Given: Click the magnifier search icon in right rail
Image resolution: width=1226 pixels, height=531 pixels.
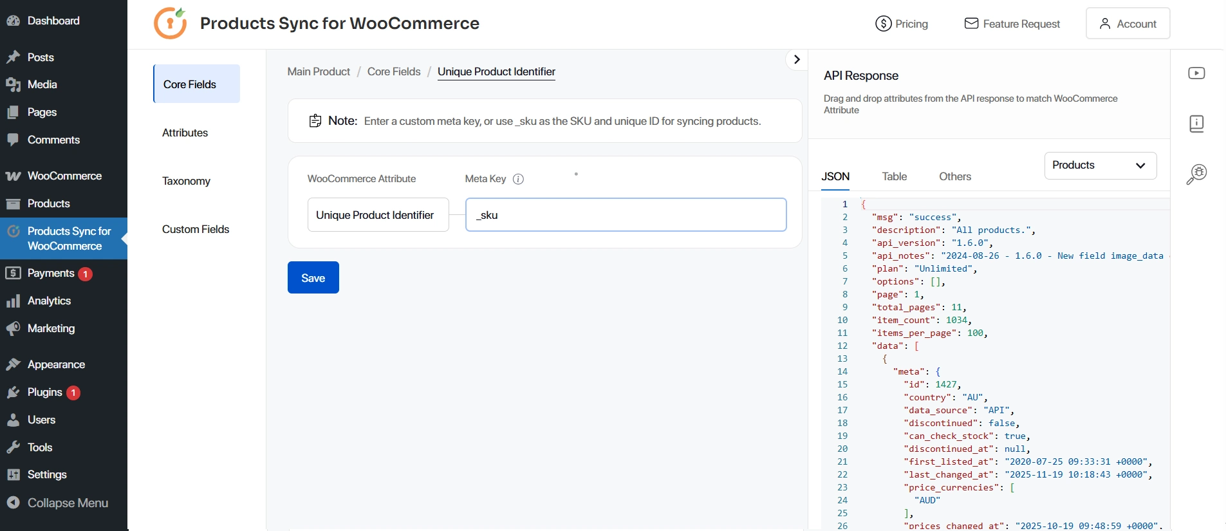Looking at the screenshot, I should [x=1196, y=174].
